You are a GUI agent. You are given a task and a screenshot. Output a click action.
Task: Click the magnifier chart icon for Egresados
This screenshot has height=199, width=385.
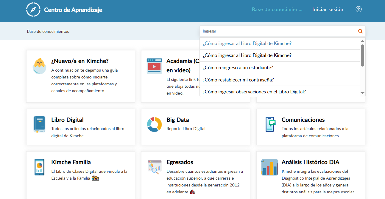coord(154,167)
